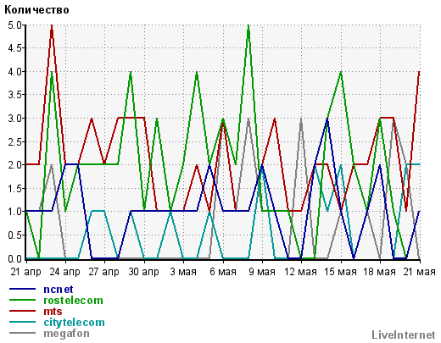Click the 6 мая date label

click(x=223, y=272)
